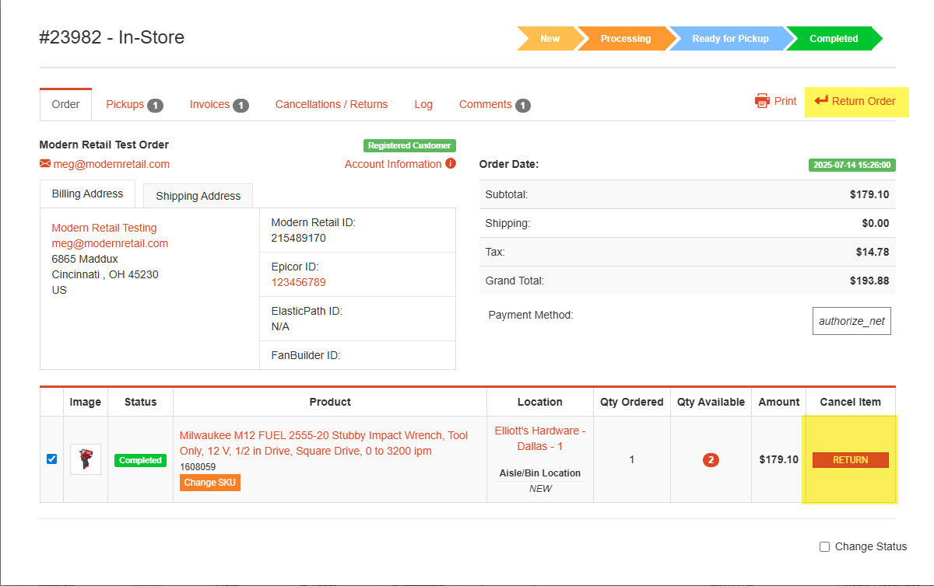The height and width of the screenshot is (586, 934).
Task: Click the Invoices count badge
Action: [x=241, y=105]
